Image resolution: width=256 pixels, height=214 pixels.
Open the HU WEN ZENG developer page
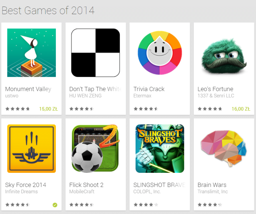85,96
